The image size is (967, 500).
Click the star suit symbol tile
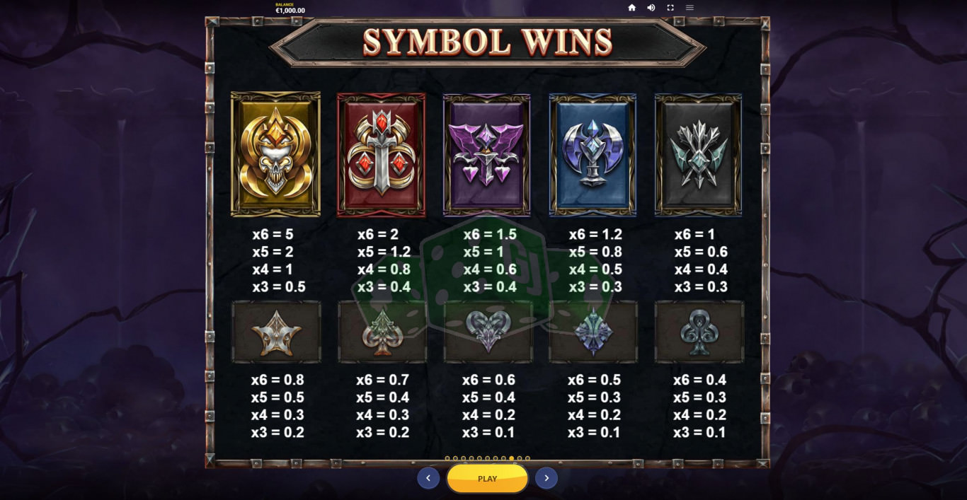276,332
